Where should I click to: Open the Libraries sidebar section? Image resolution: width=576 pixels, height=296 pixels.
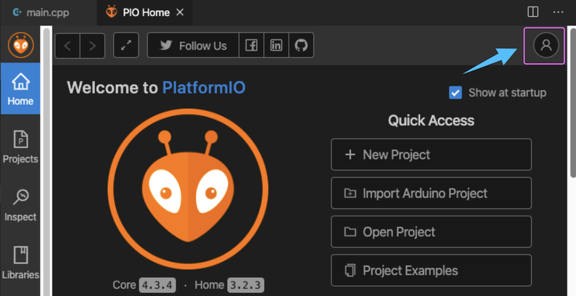click(20, 262)
